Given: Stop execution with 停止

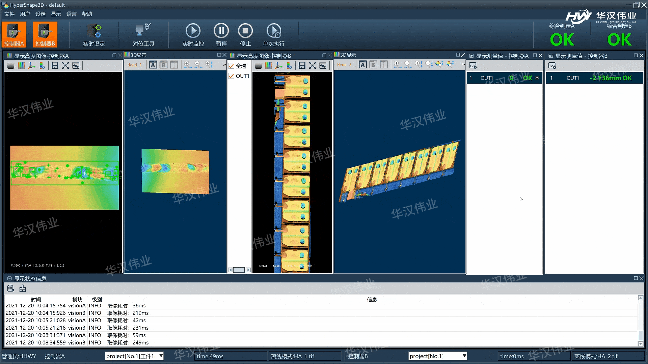Looking at the screenshot, I should pos(245,35).
